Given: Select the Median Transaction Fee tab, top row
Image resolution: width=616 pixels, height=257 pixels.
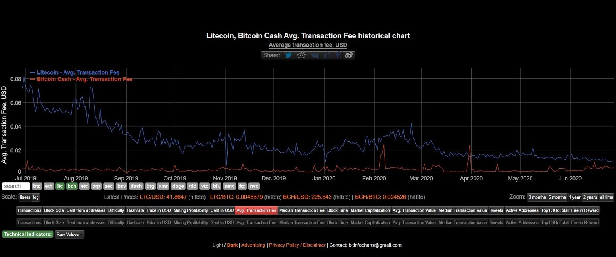Looking at the screenshot, I should click(x=301, y=210).
